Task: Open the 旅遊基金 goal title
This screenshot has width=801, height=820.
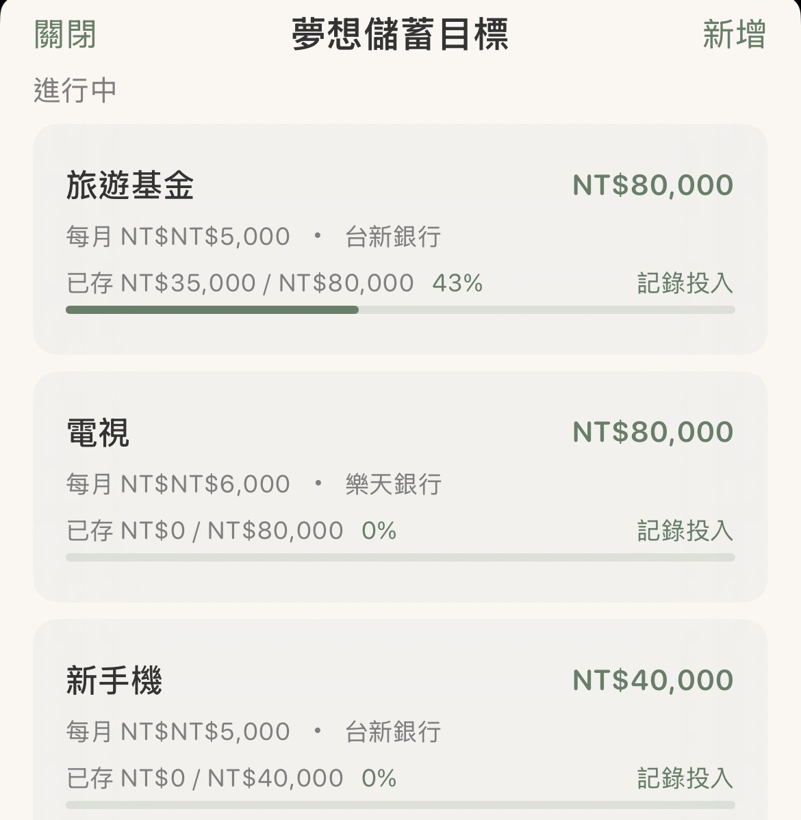Action: click(x=130, y=185)
